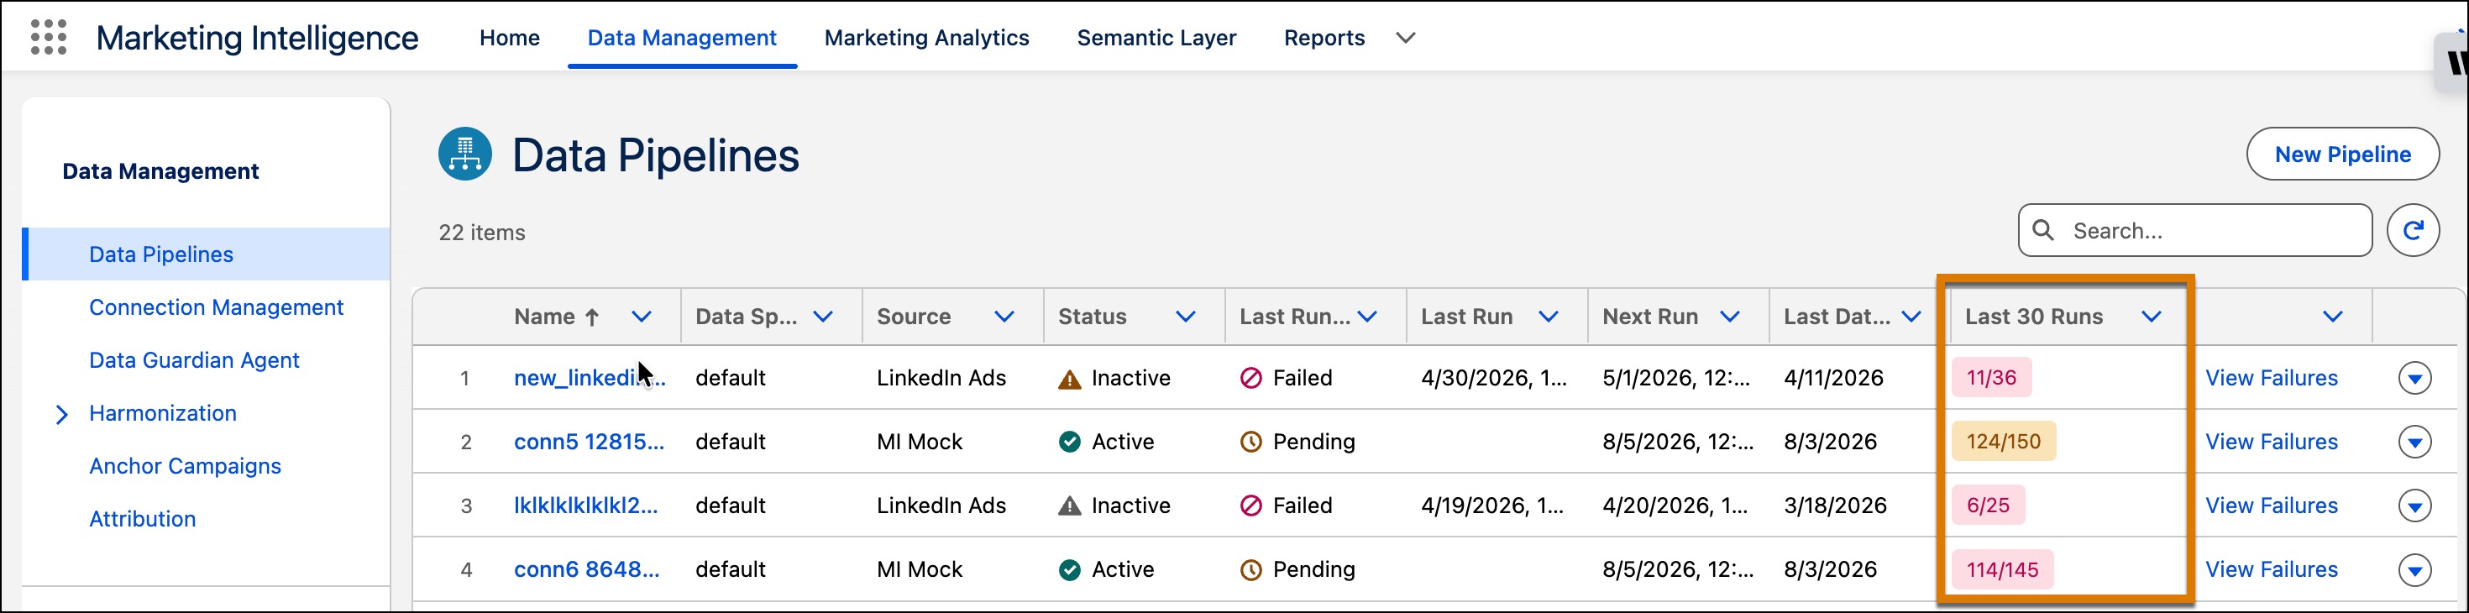Click the pipeline Search field
The height and width of the screenshot is (613, 2469).
[x=2195, y=230]
